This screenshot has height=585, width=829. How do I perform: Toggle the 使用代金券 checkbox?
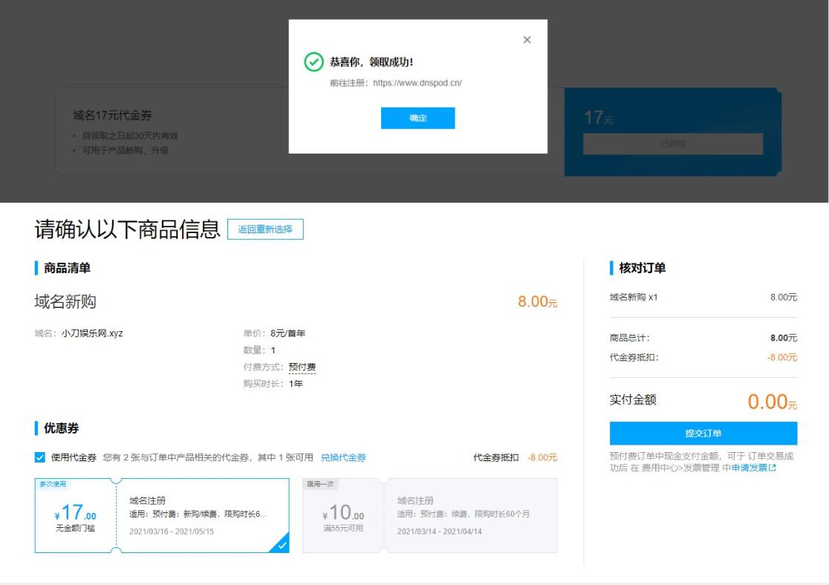(x=39, y=457)
